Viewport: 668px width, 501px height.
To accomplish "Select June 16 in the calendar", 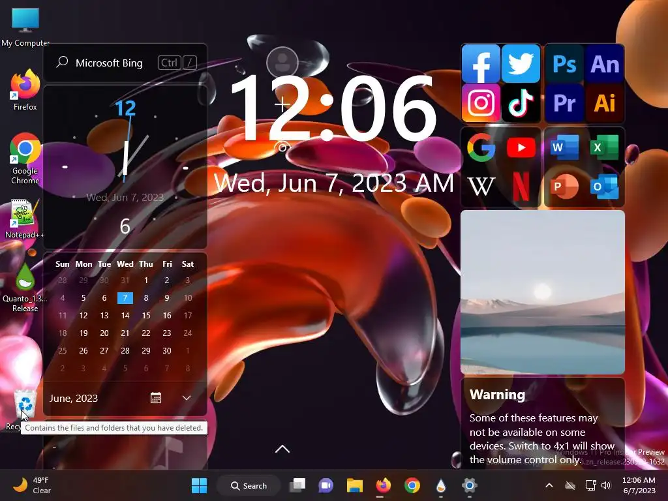I will [x=167, y=315].
